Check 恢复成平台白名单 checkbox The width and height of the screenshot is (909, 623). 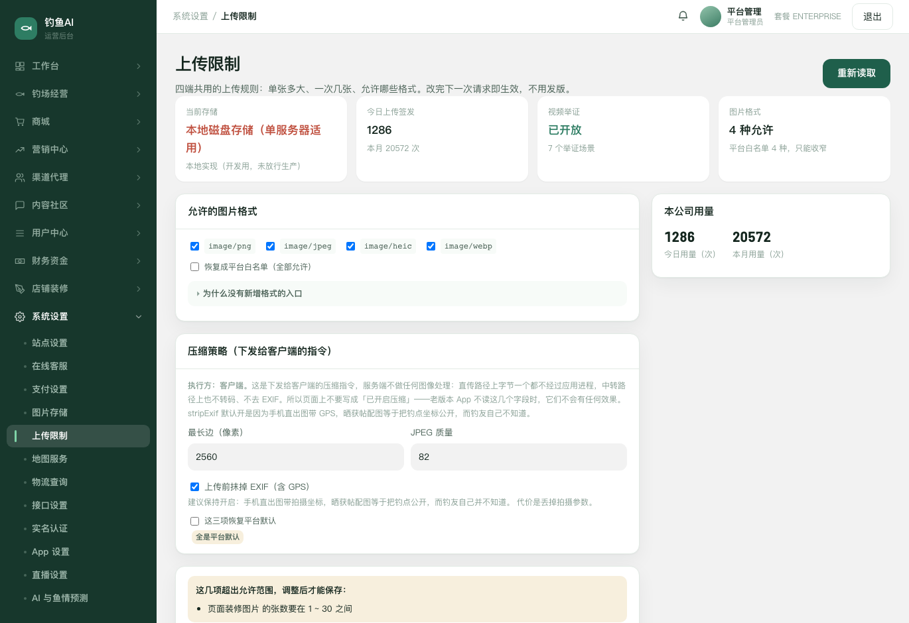pos(194,267)
